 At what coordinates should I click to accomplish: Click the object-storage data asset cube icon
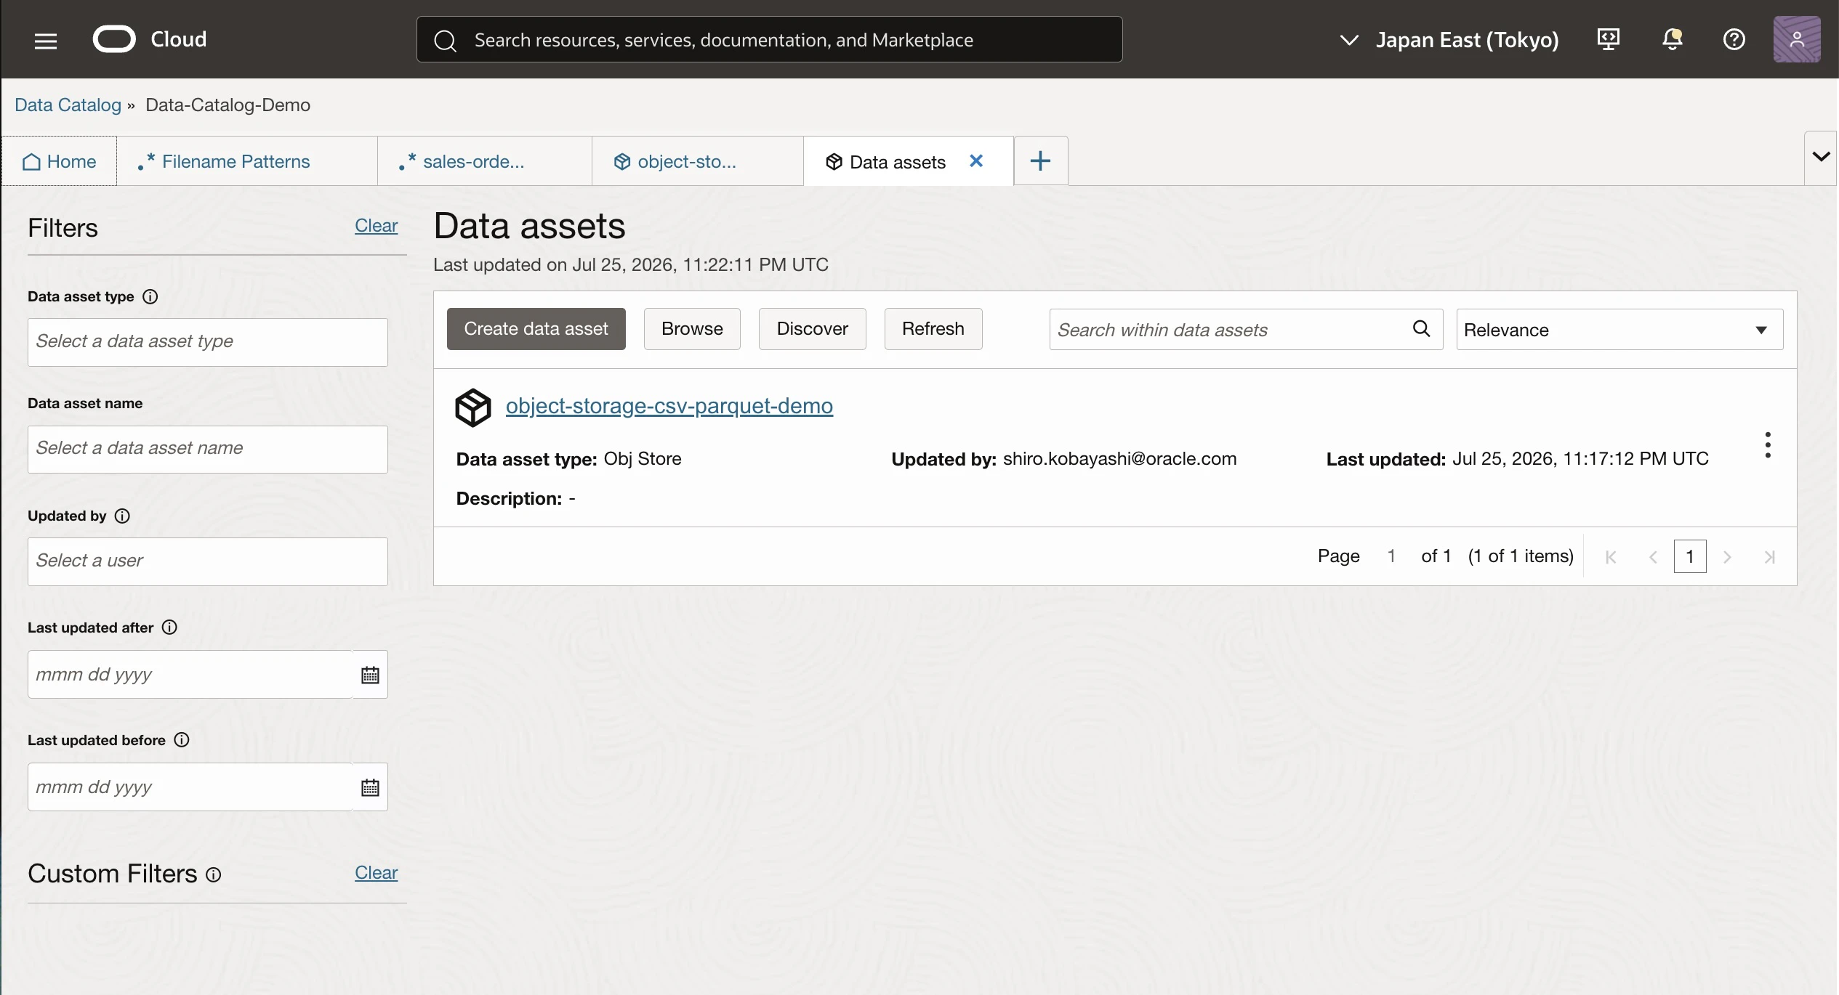click(473, 407)
